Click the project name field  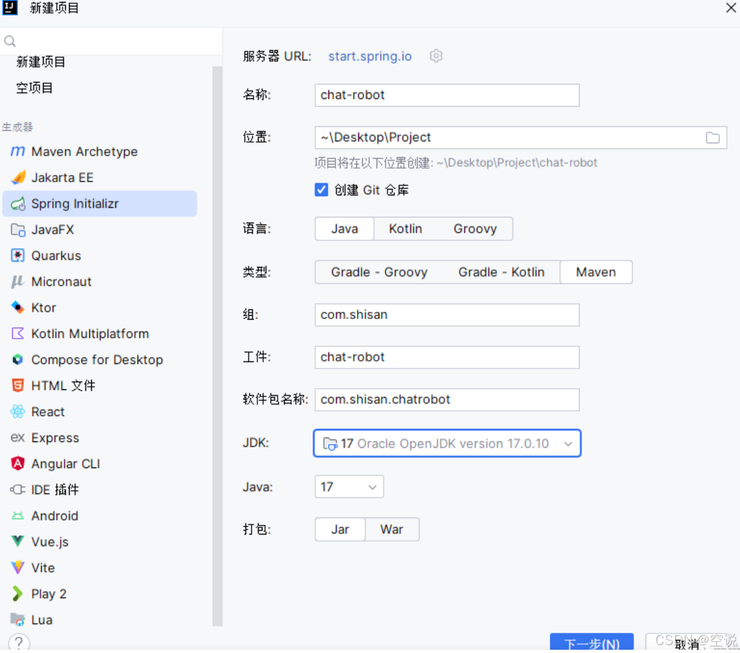click(x=447, y=95)
